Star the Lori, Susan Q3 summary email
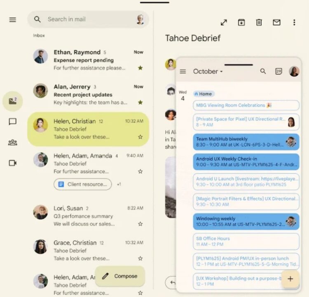This screenshot has height=297, width=309. (x=140, y=224)
